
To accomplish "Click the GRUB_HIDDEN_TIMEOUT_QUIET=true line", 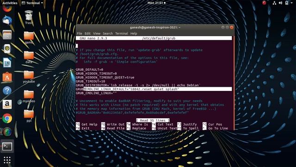I will (105, 77).
